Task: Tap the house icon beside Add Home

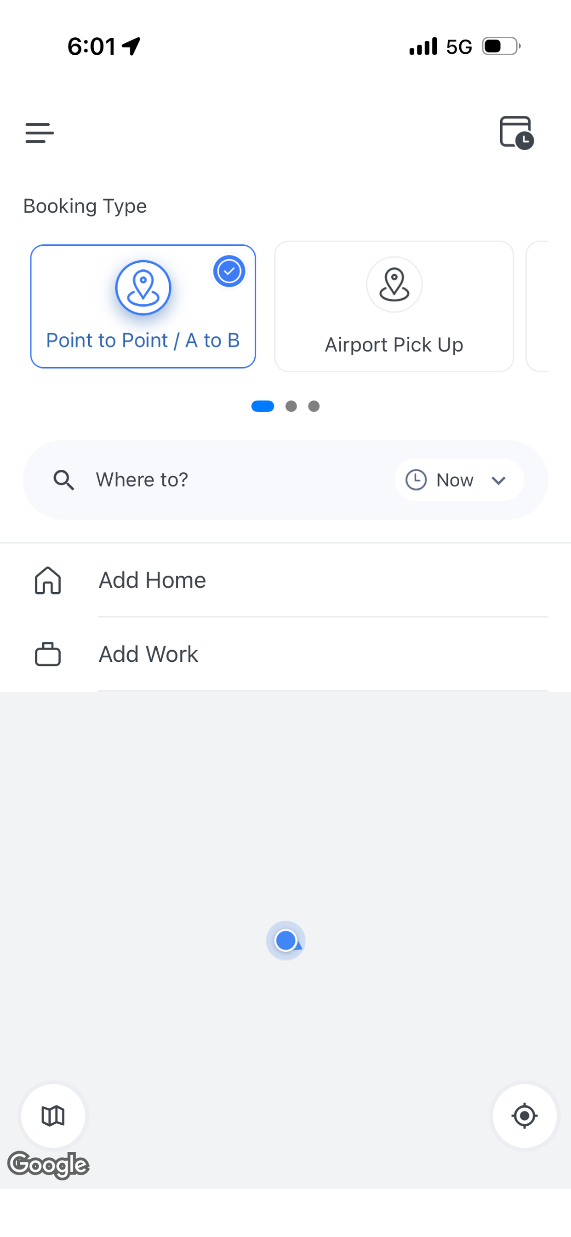Action: click(48, 580)
